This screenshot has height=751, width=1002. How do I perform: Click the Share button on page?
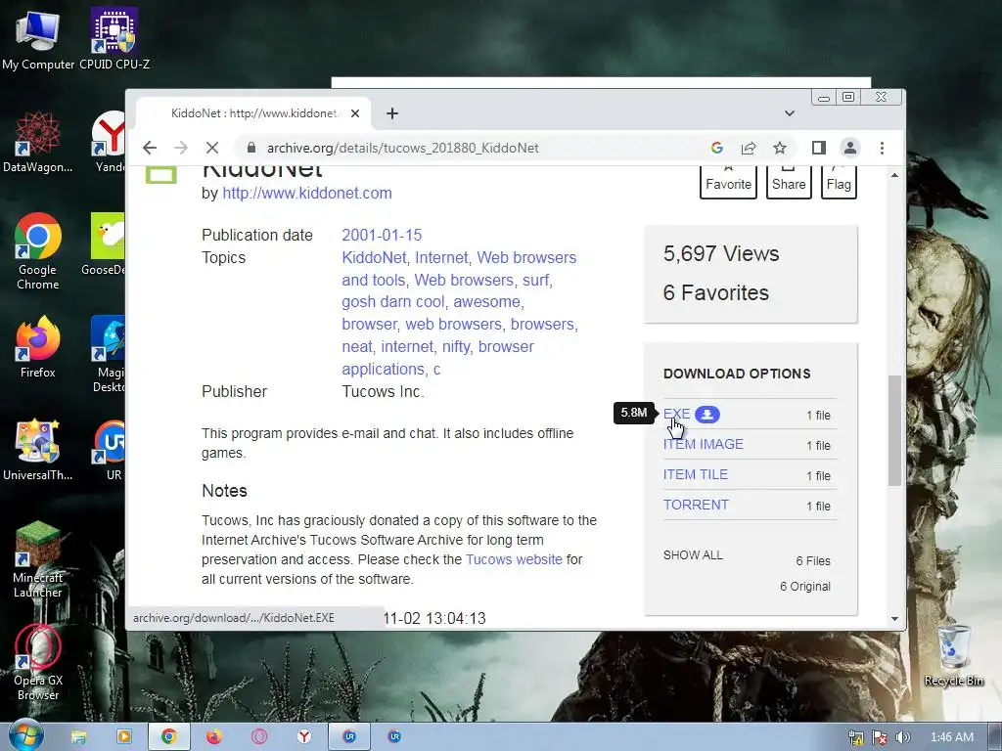click(789, 181)
